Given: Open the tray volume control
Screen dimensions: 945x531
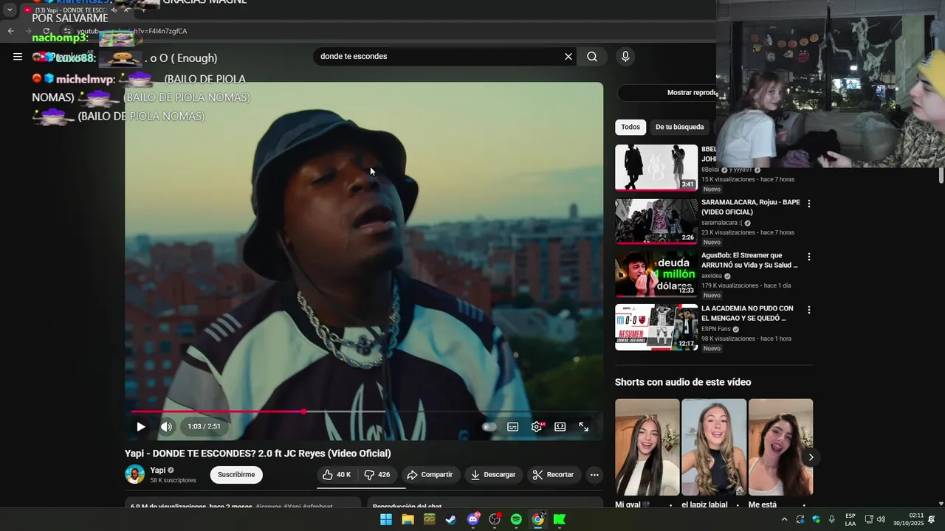Looking at the screenshot, I should (x=881, y=519).
